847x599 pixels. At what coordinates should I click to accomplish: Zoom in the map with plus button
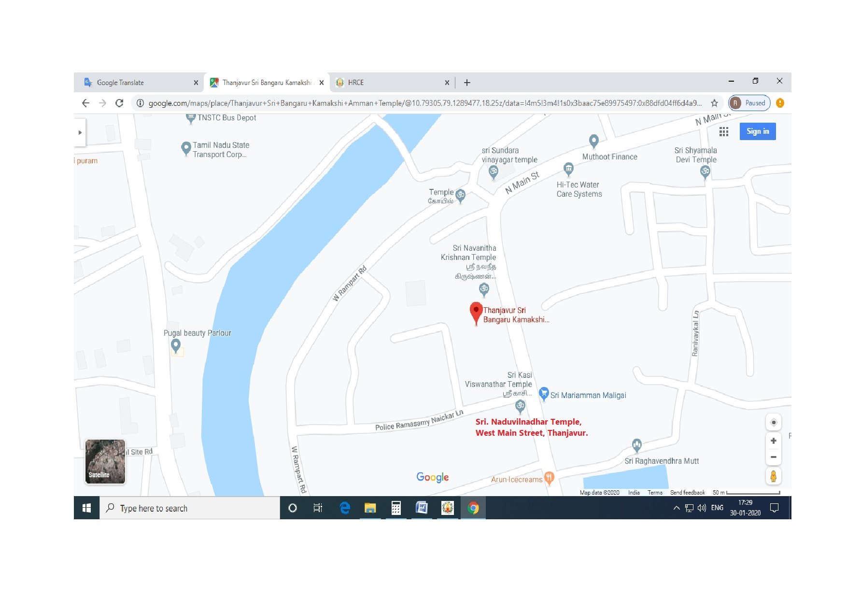[x=773, y=441]
